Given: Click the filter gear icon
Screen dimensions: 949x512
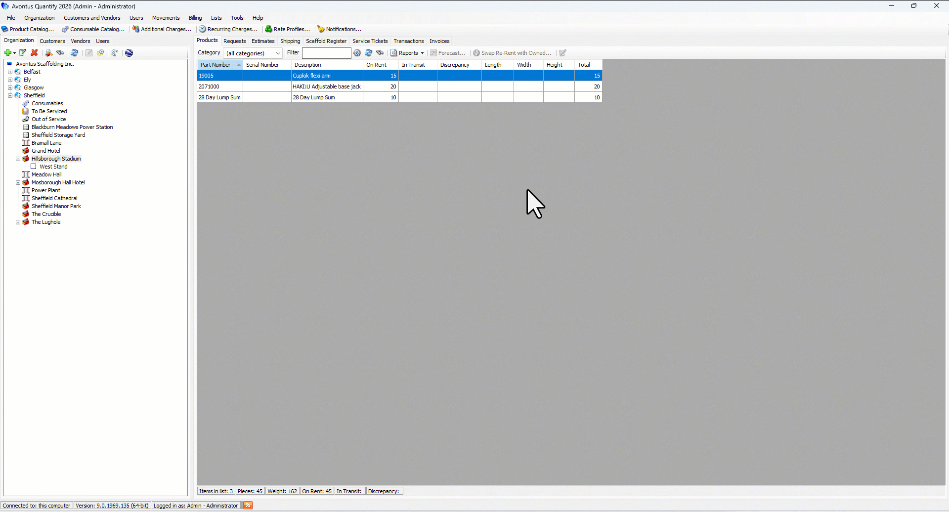Looking at the screenshot, I should (x=357, y=53).
